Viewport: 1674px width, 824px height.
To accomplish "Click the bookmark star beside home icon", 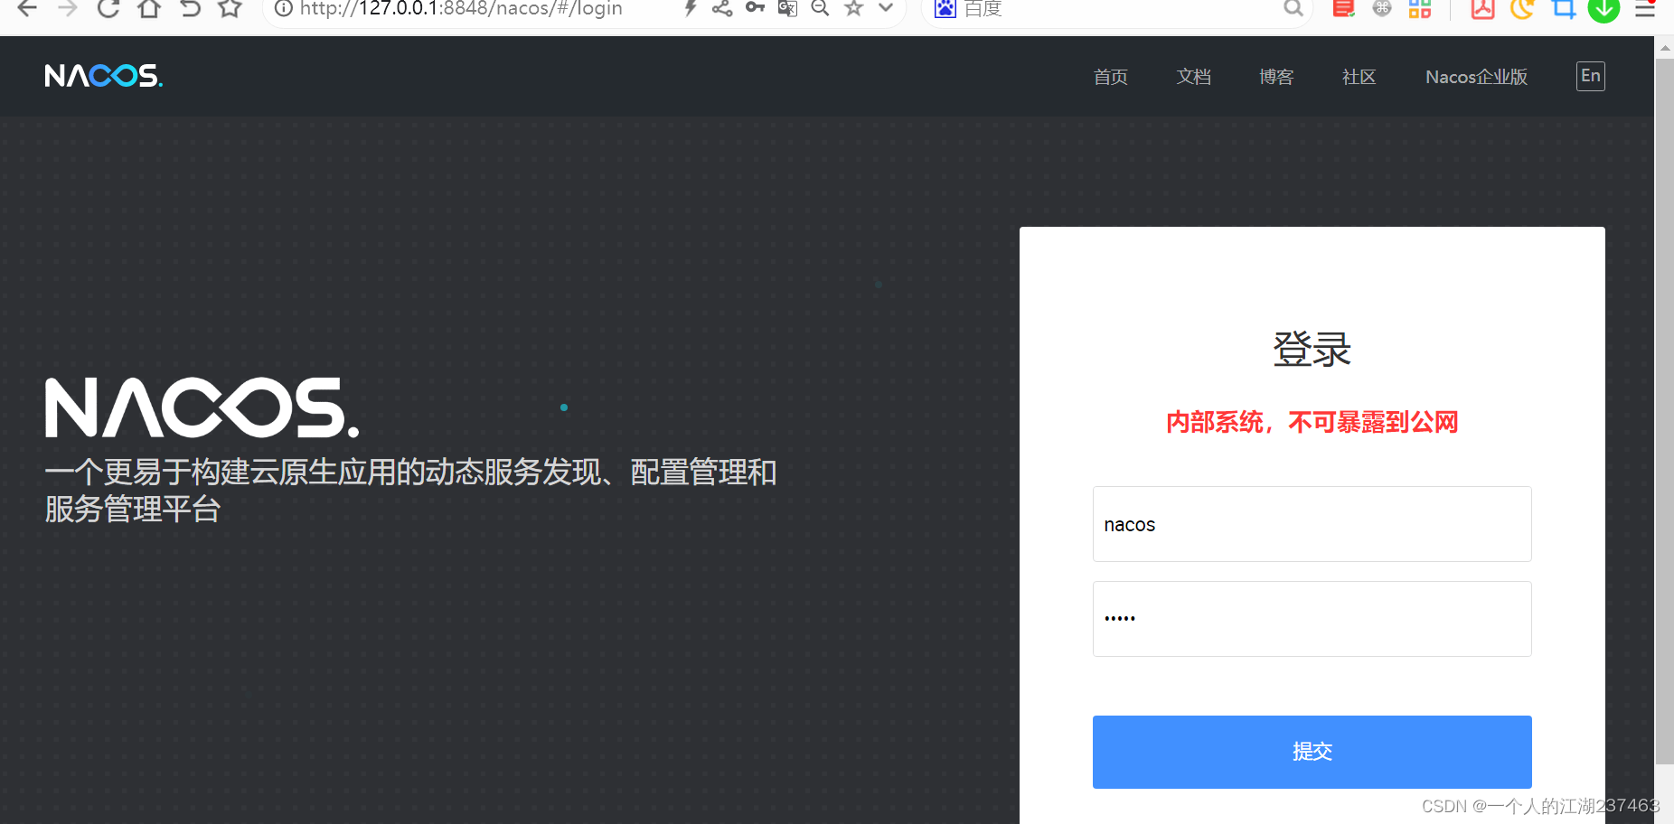I will tap(230, 8).
